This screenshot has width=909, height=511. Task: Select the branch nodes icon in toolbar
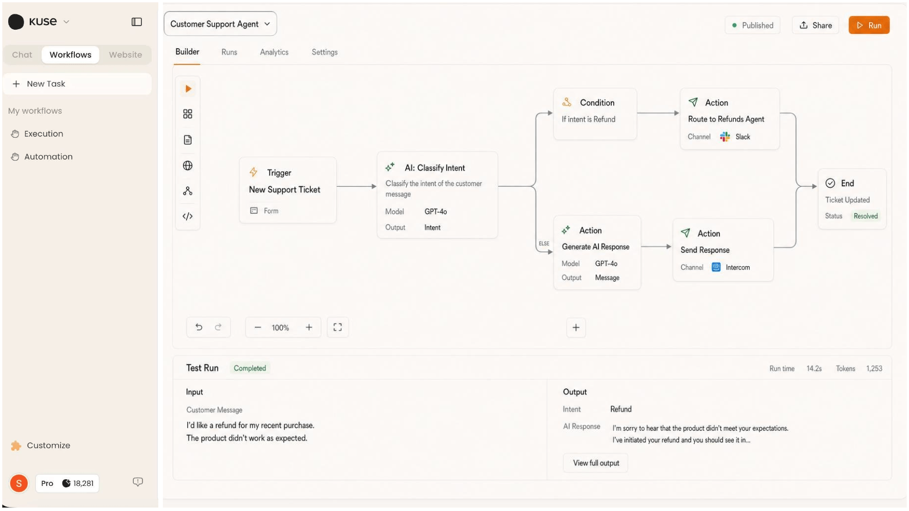tap(188, 191)
